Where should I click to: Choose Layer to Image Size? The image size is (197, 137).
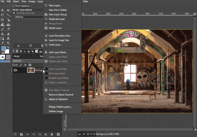[62, 40]
